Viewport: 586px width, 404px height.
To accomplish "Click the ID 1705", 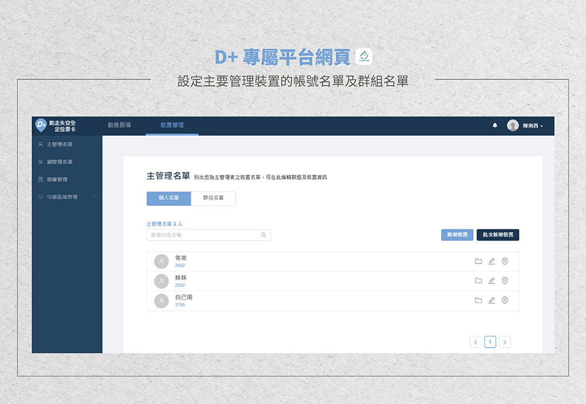I will (180, 305).
